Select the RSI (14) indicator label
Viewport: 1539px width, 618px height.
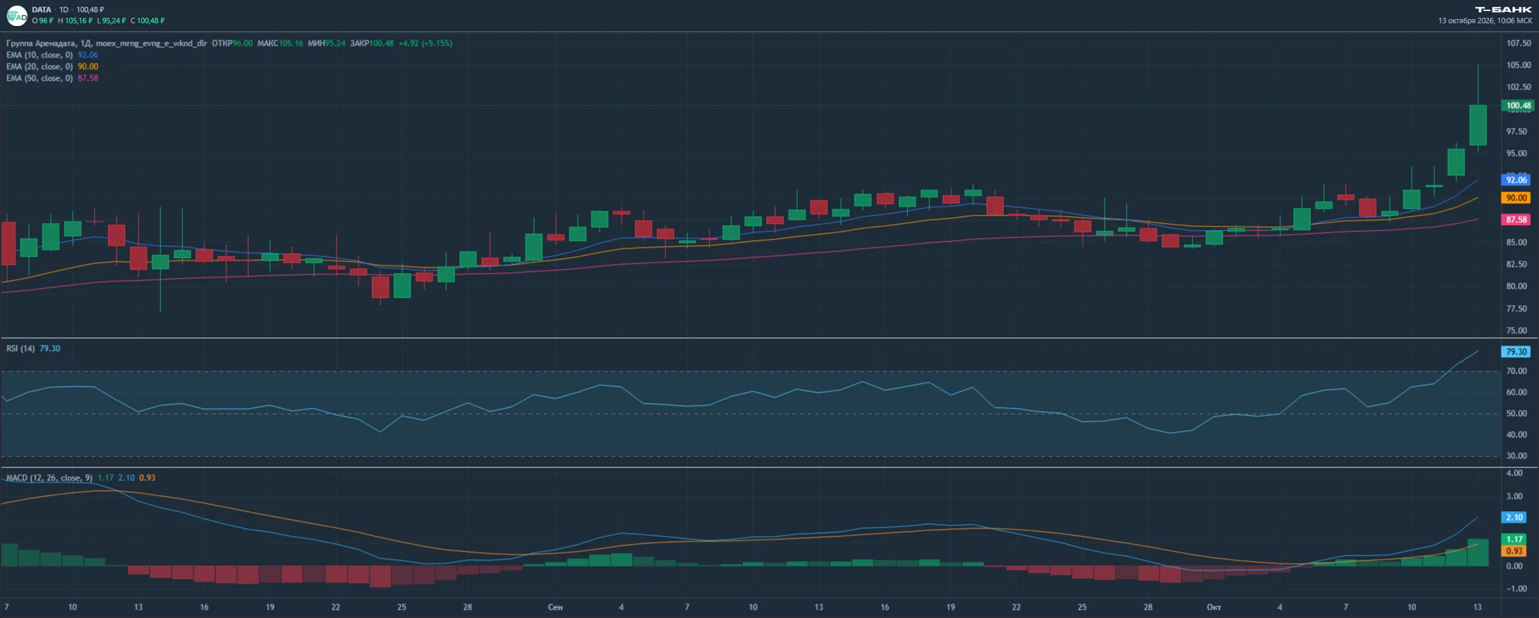click(x=21, y=348)
